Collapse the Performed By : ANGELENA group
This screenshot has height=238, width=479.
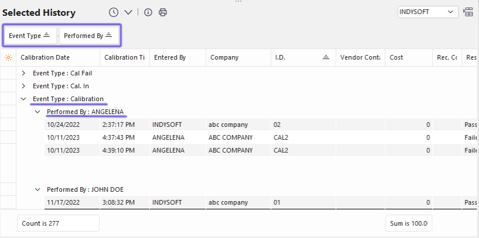pyautogui.click(x=37, y=112)
